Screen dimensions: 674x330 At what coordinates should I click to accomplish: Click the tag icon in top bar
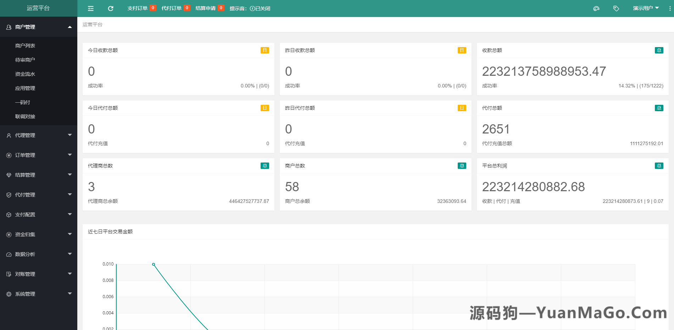[616, 8]
